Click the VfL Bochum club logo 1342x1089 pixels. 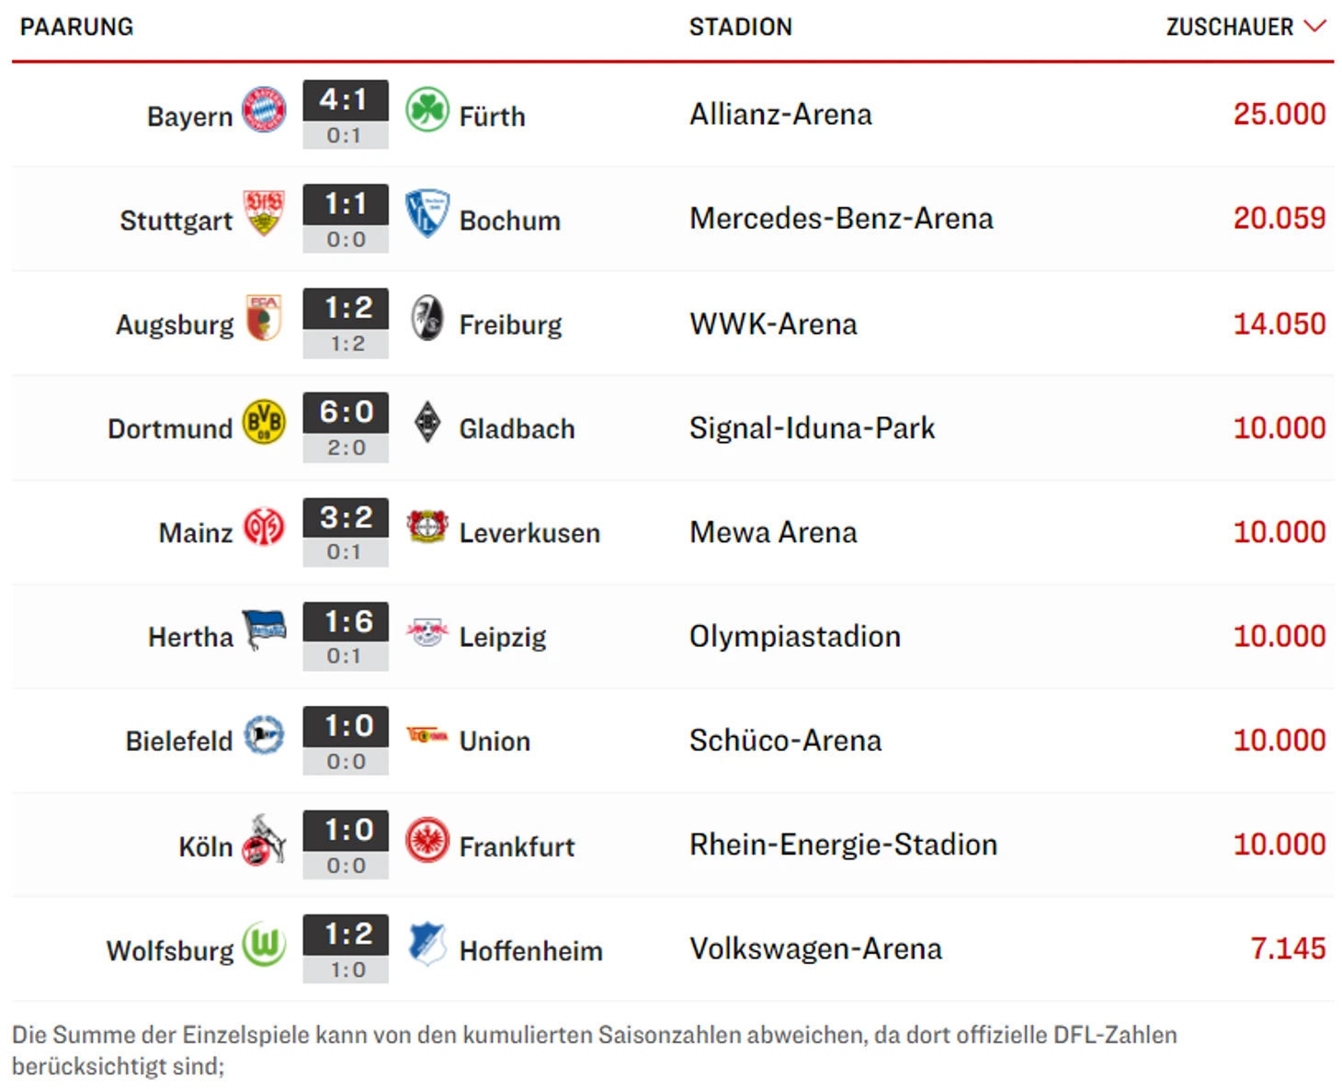[427, 213]
